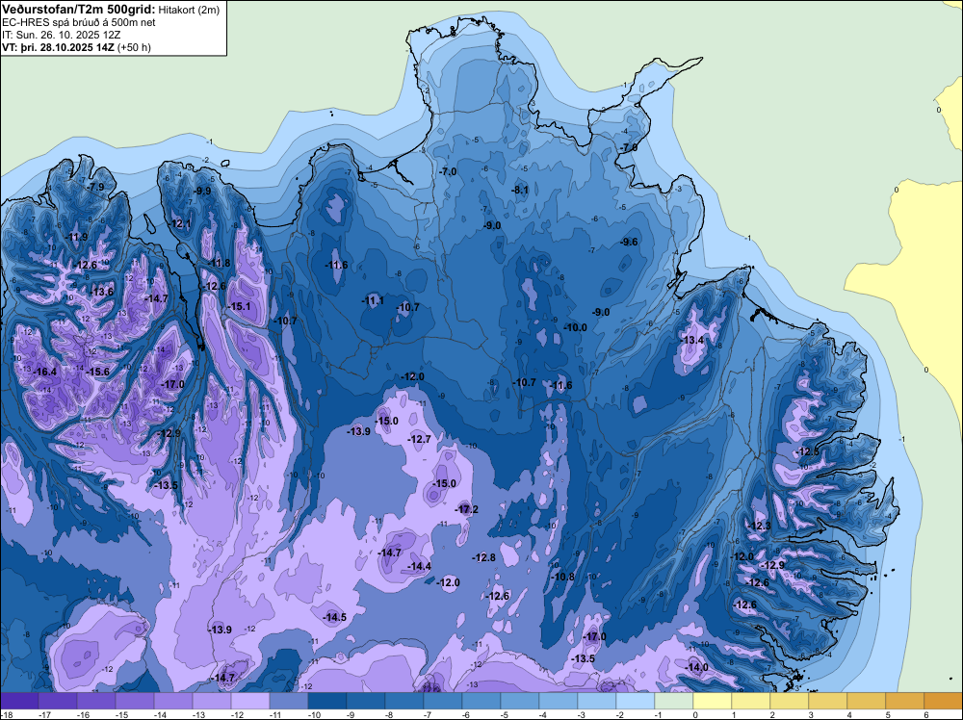This screenshot has width=963, height=720.
Task: Click the -18 label in the color legend
Action: point(6,714)
